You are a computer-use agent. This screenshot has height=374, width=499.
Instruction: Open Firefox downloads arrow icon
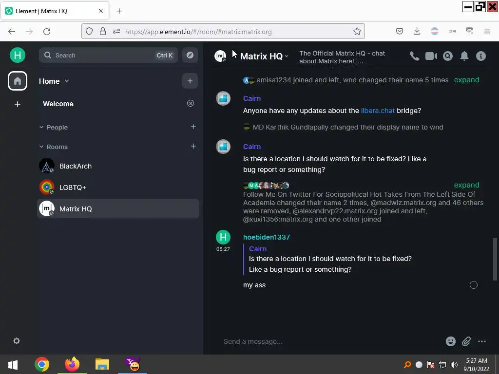[x=417, y=31]
